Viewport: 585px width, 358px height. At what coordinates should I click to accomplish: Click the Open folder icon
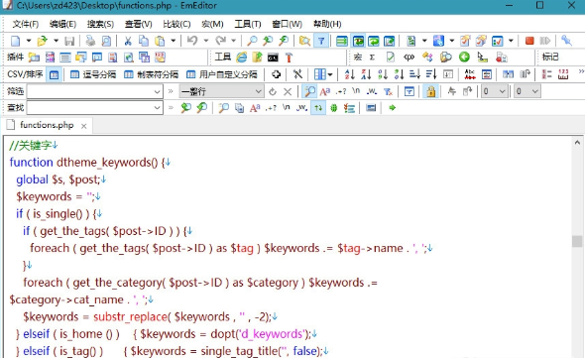(x=43, y=41)
